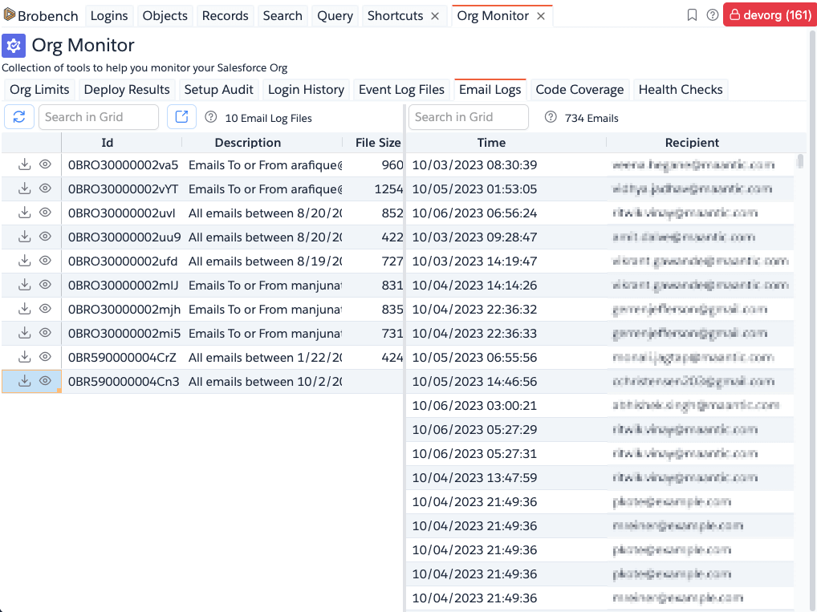Open the devorg (161) org button
Viewport: 817px width, 612px height.
(x=770, y=15)
